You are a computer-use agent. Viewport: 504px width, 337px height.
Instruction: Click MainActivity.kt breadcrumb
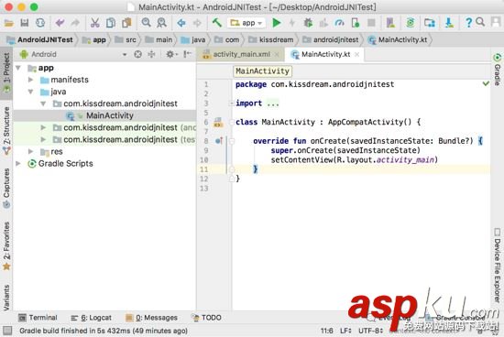(398, 40)
